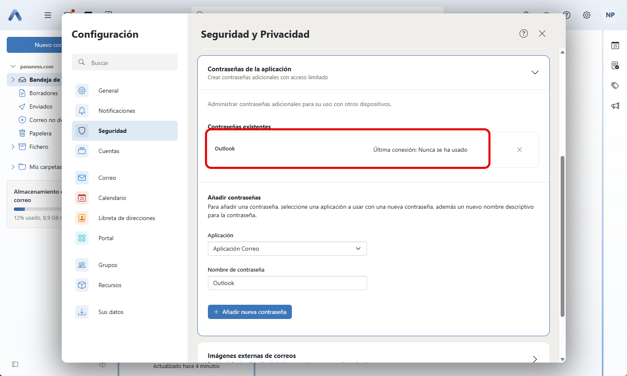Viewport: 627px width, 376px height.
Task: Close the Configuración dialog
Action: click(542, 34)
